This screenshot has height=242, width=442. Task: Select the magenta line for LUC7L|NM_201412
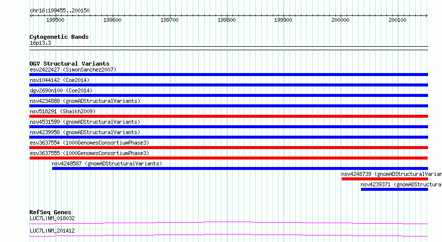pyautogui.click(x=228, y=235)
